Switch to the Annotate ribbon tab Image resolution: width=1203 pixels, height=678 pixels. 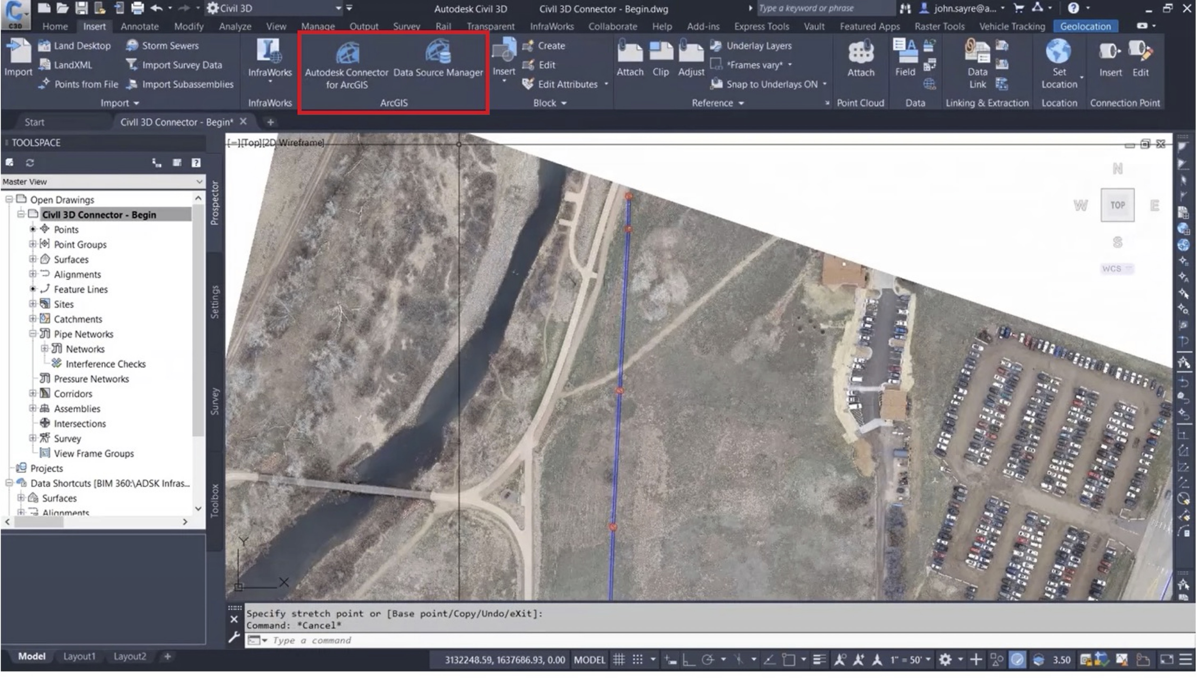click(x=140, y=27)
